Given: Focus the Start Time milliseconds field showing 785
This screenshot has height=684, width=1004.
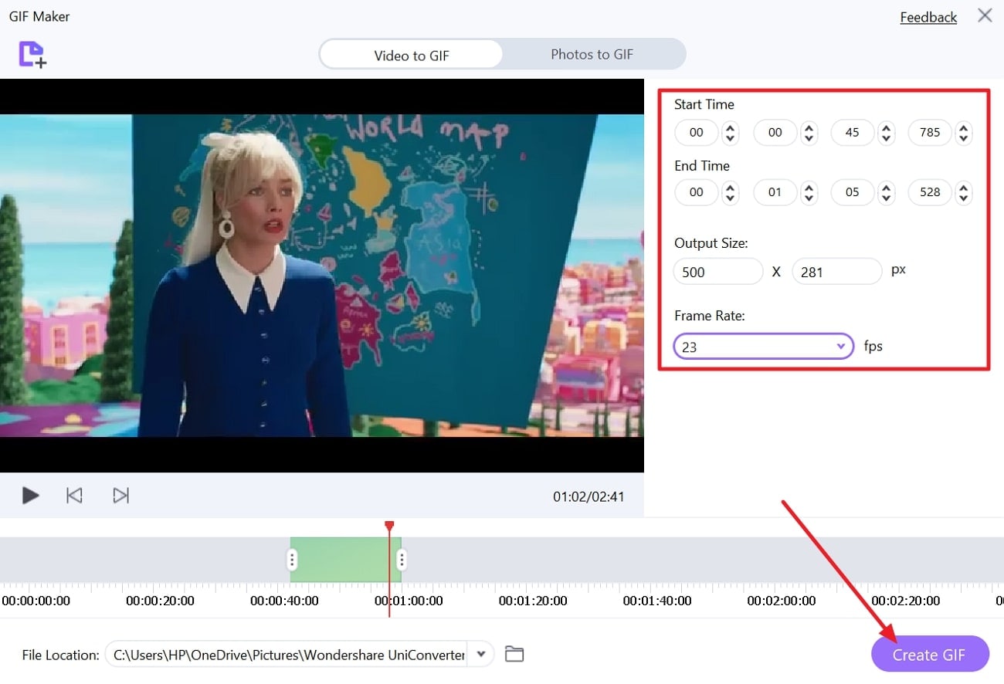Looking at the screenshot, I should pos(930,132).
